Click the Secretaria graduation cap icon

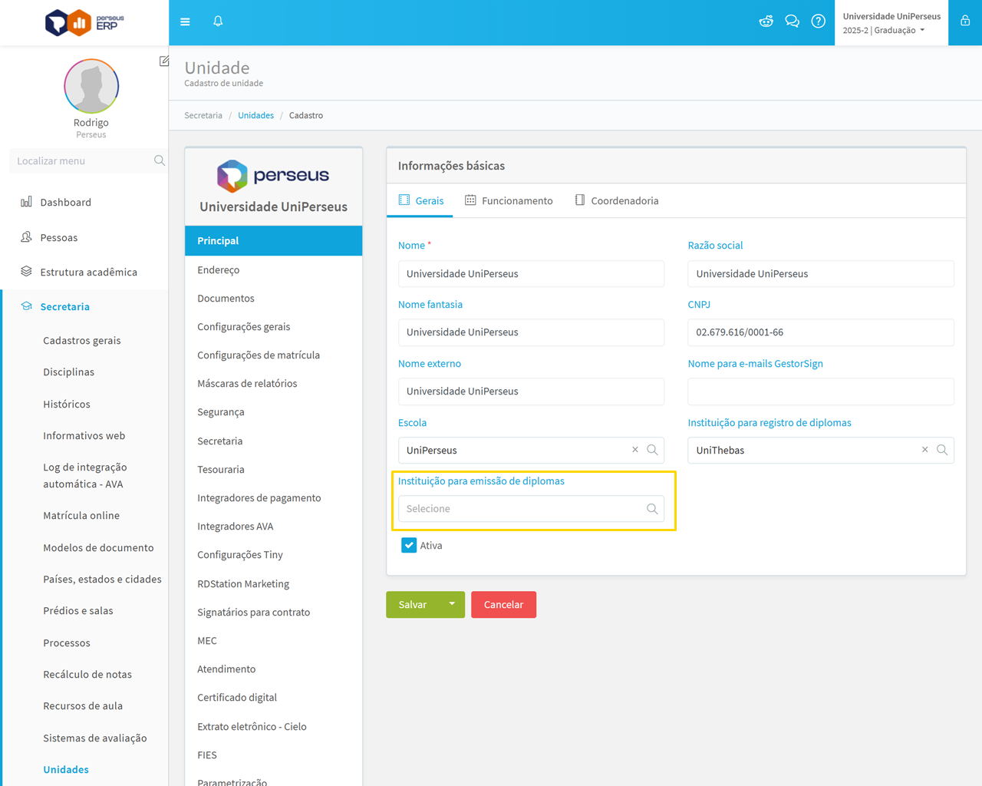click(26, 306)
